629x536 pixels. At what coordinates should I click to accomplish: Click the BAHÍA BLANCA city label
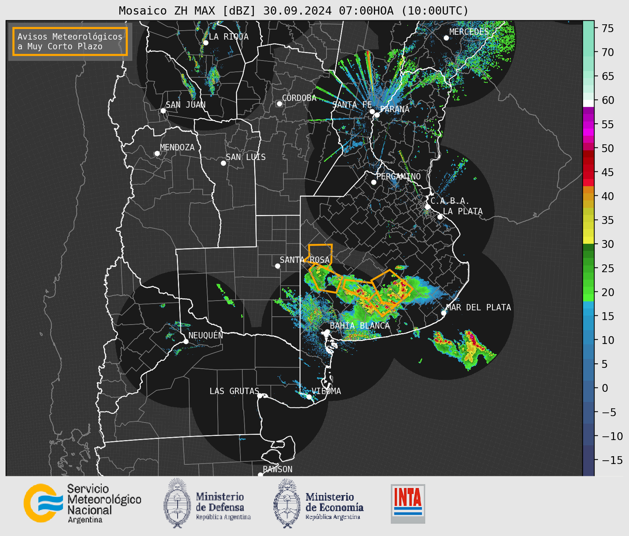pos(360,326)
